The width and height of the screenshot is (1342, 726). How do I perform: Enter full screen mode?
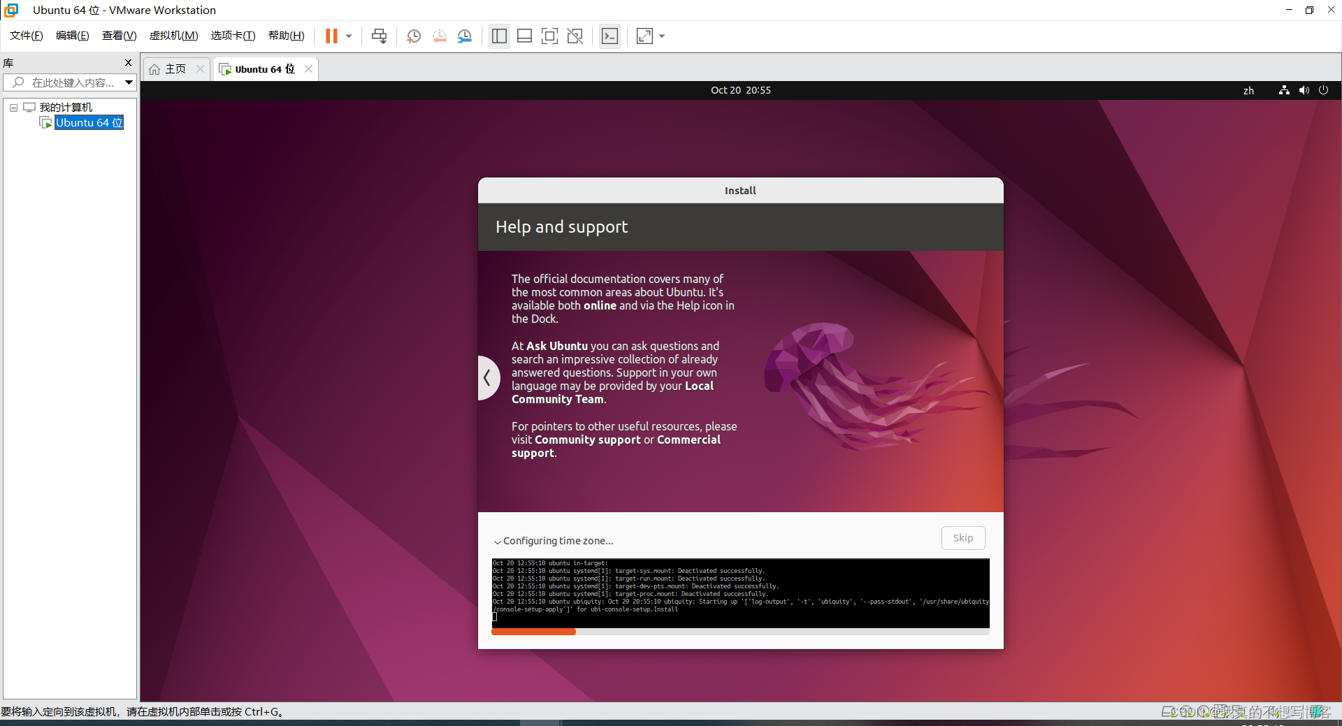(x=549, y=36)
